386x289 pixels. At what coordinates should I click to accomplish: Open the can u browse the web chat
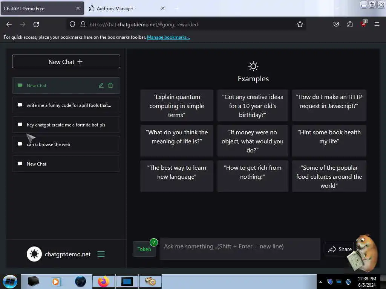pyautogui.click(x=66, y=144)
